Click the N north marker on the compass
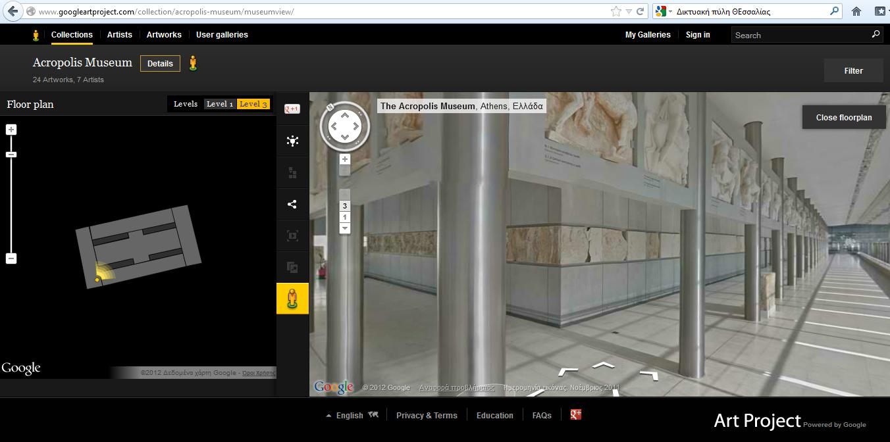This screenshot has width=890, height=442. coord(330,108)
